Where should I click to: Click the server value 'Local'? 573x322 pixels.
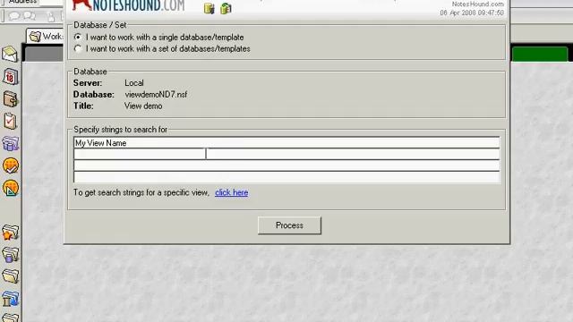coord(134,83)
